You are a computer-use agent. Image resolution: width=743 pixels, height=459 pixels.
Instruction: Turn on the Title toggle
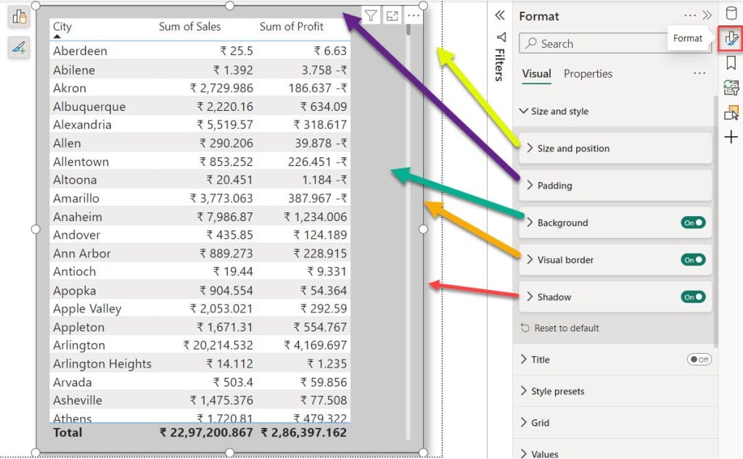click(x=699, y=360)
